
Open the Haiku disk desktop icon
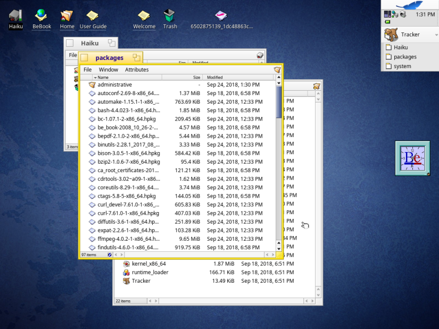point(15,15)
